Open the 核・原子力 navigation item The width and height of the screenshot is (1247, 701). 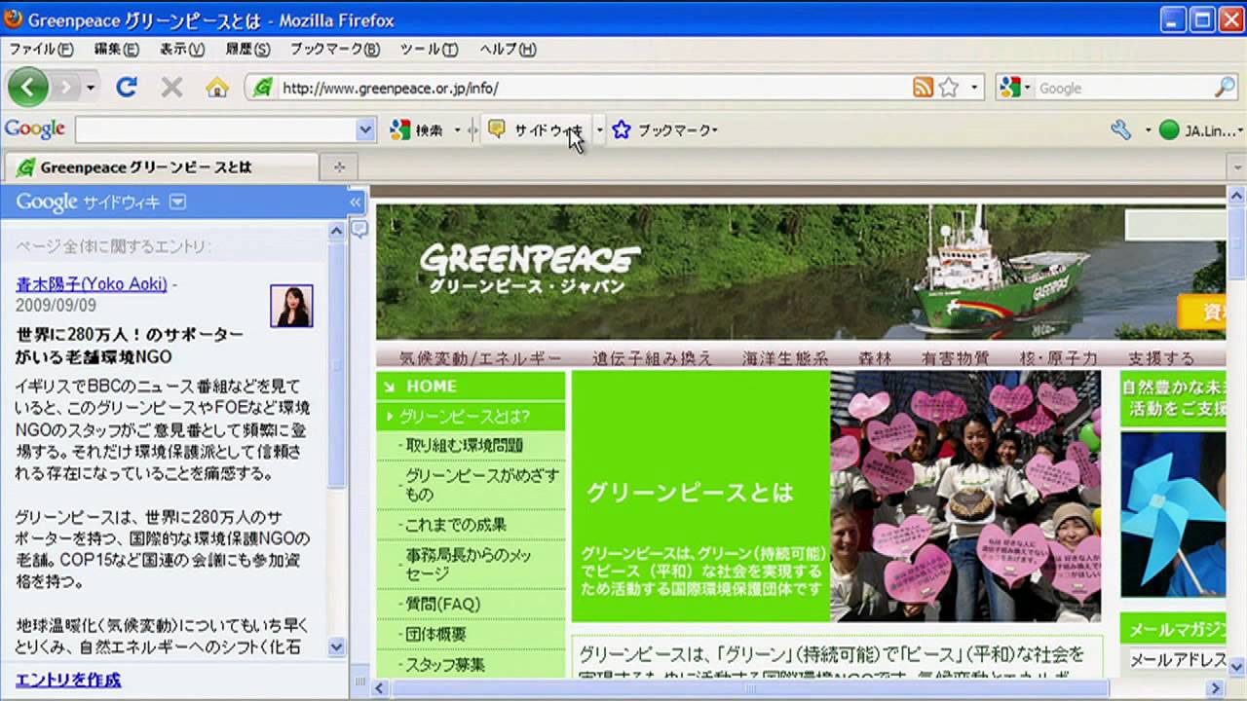pos(1058,358)
